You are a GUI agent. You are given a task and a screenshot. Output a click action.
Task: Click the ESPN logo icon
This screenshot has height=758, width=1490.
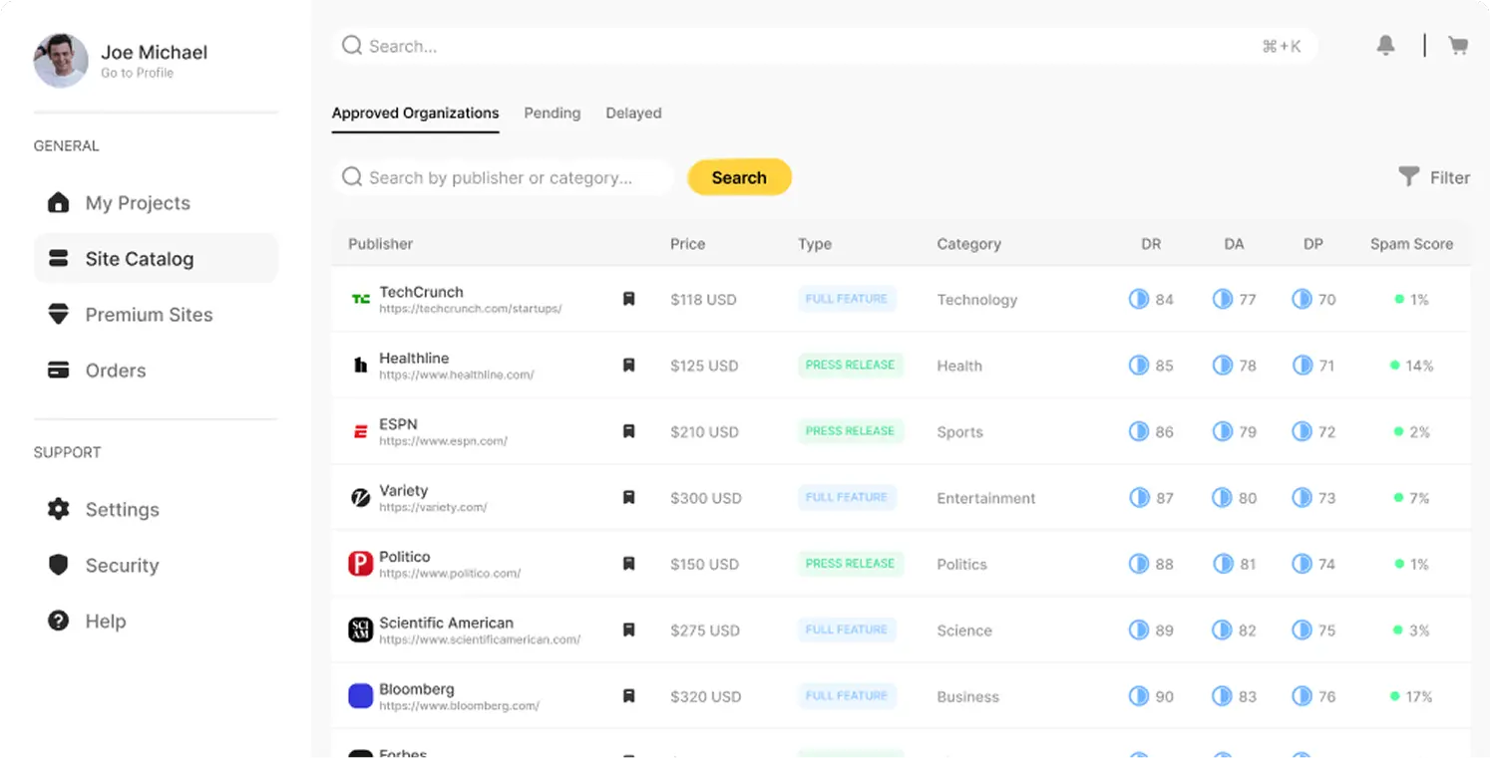tap(360, 431)
